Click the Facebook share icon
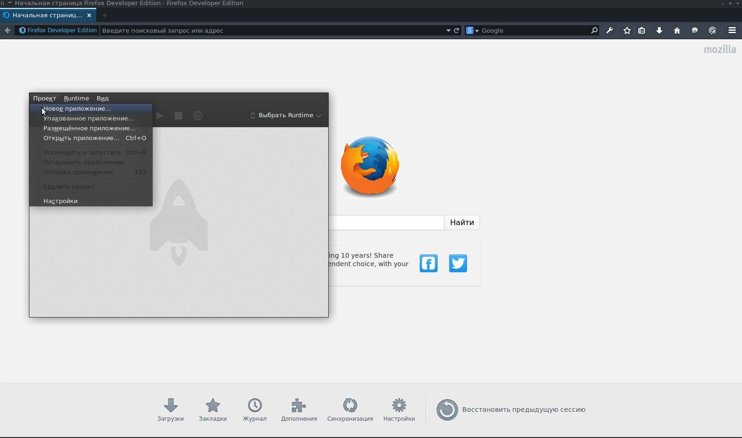The width and height of the screenshot is (742, 438). coord(429,263)
